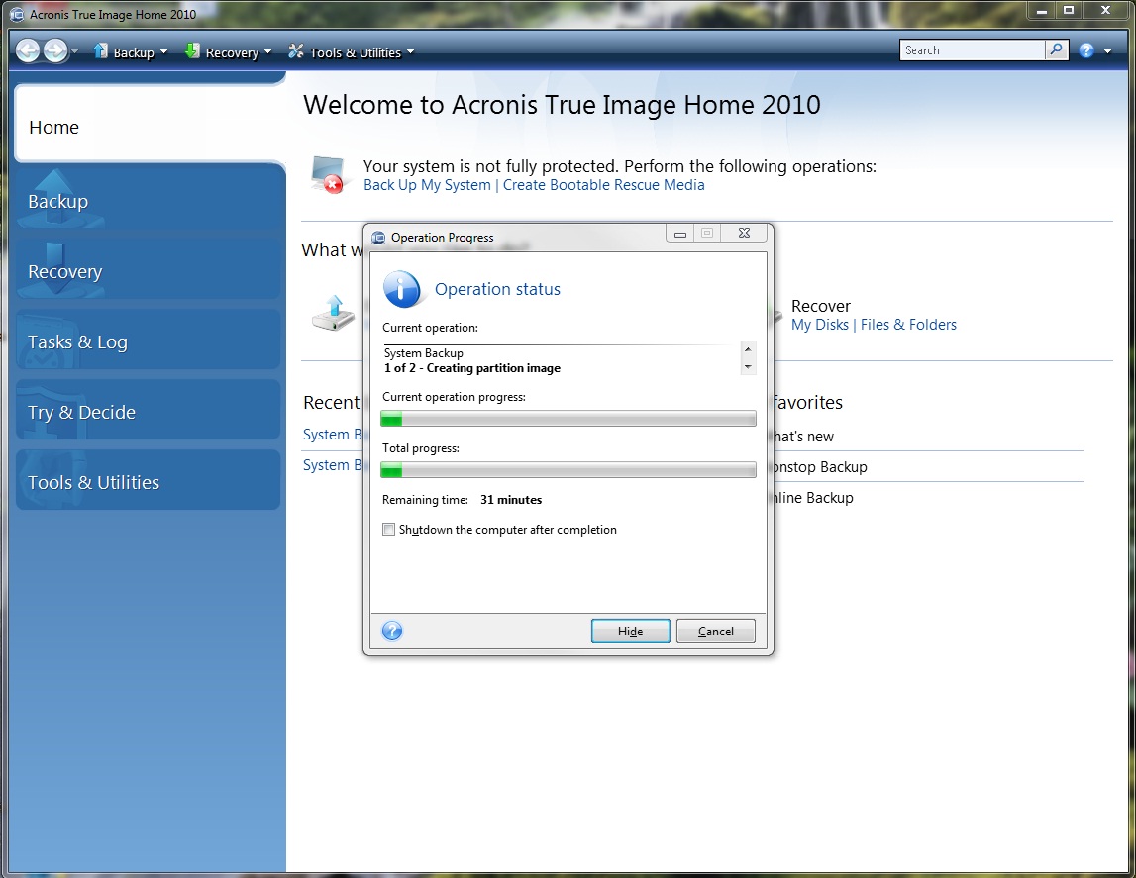Click the Cancel button in dialog

[x=716, y=632]
